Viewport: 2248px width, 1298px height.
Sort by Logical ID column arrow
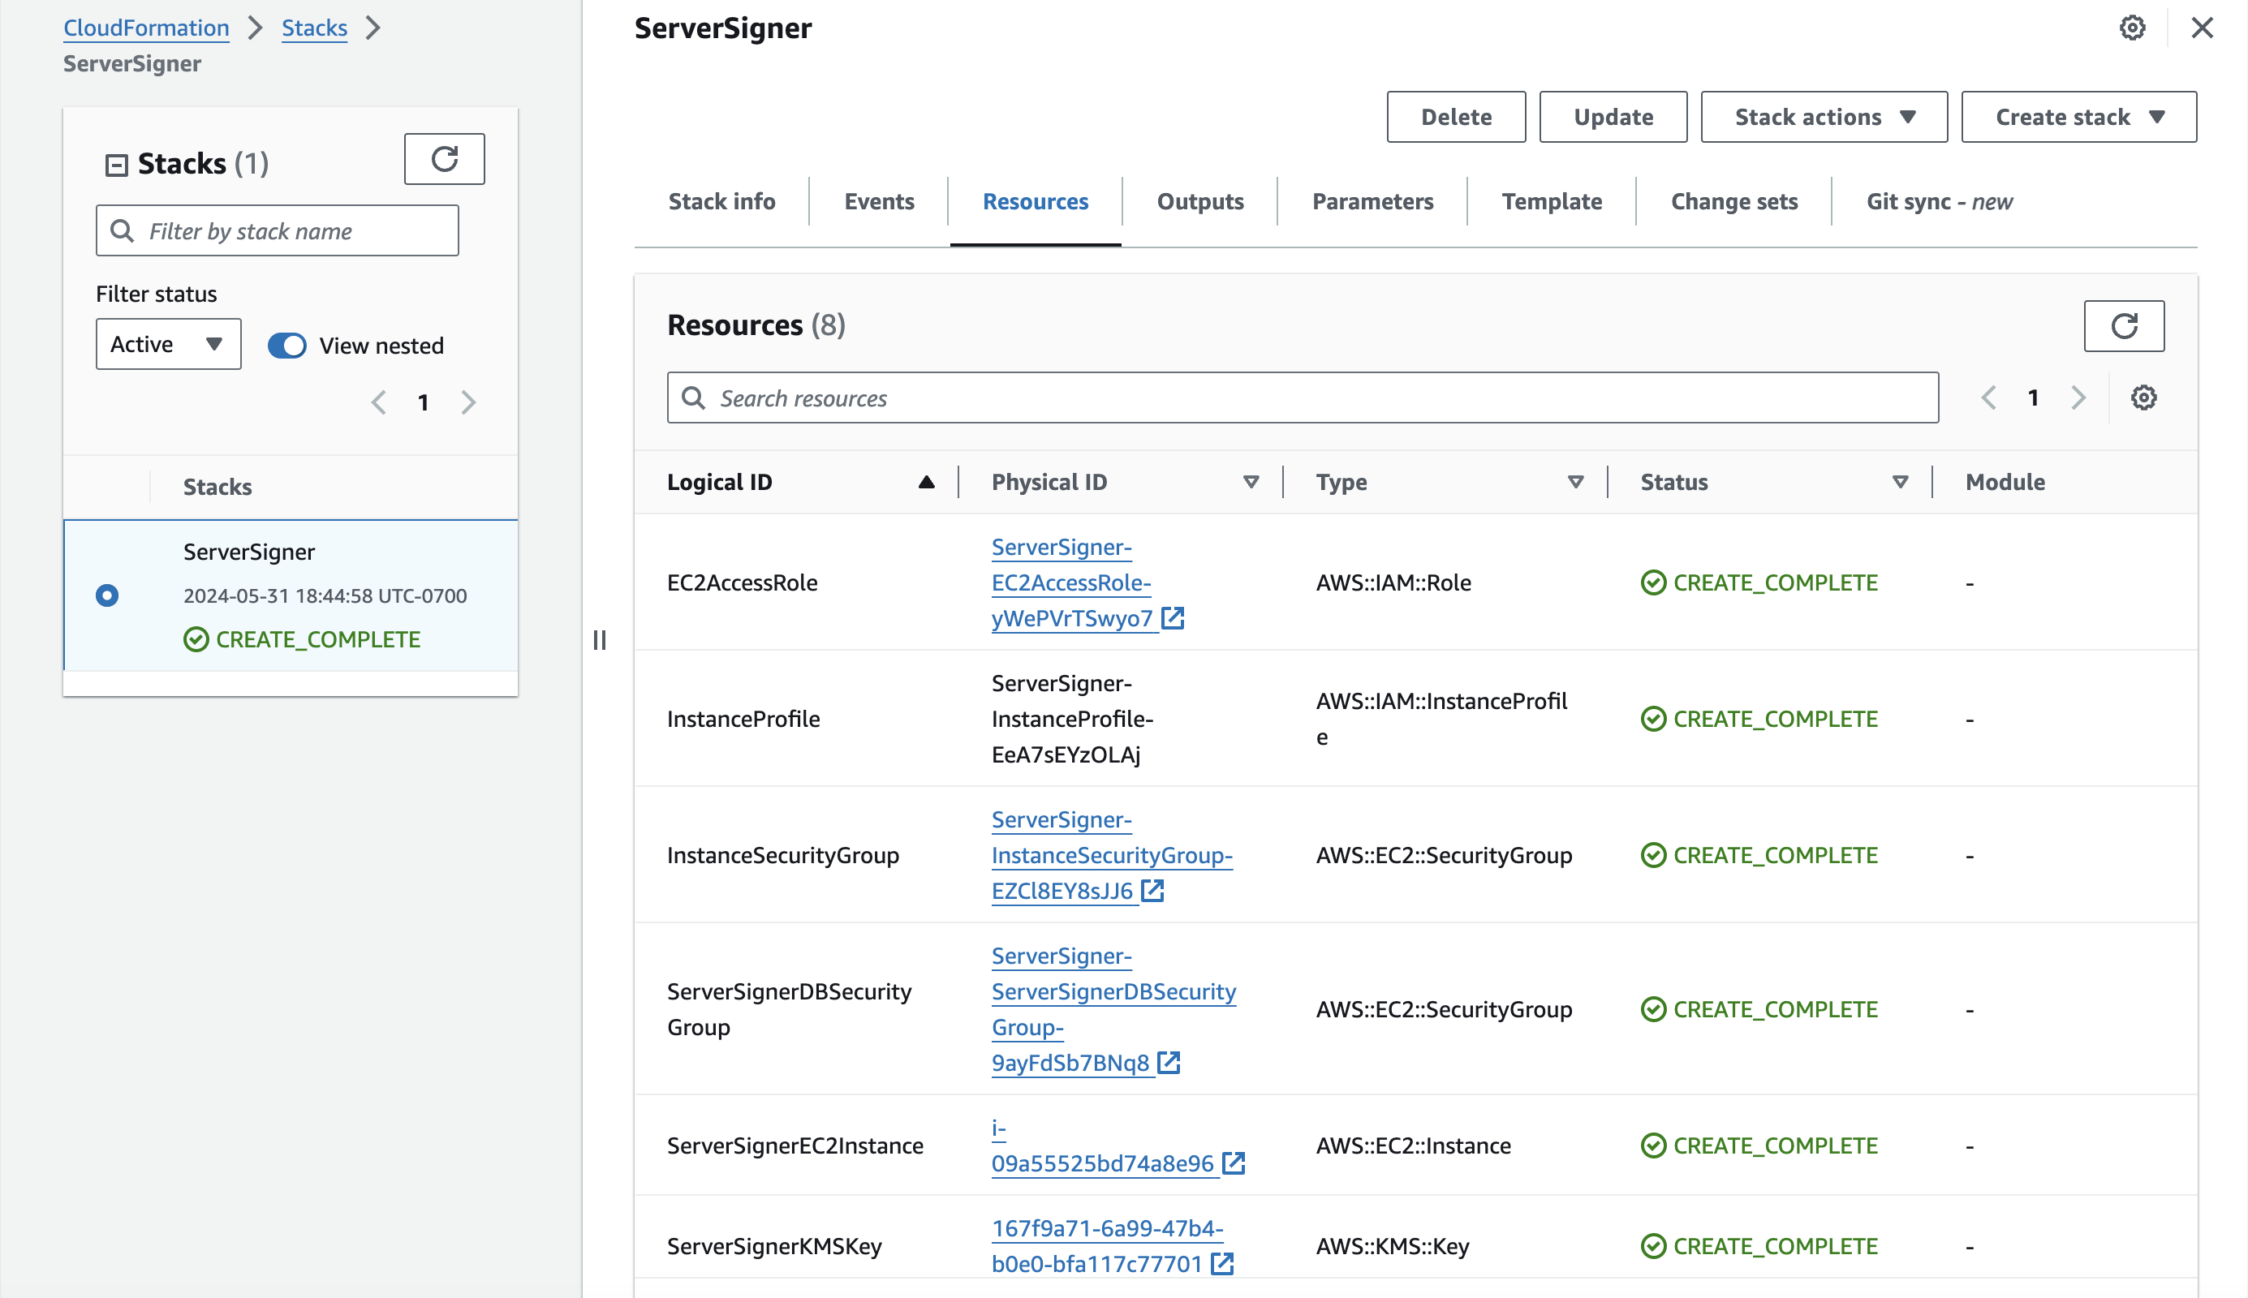[x=926, y=483]
